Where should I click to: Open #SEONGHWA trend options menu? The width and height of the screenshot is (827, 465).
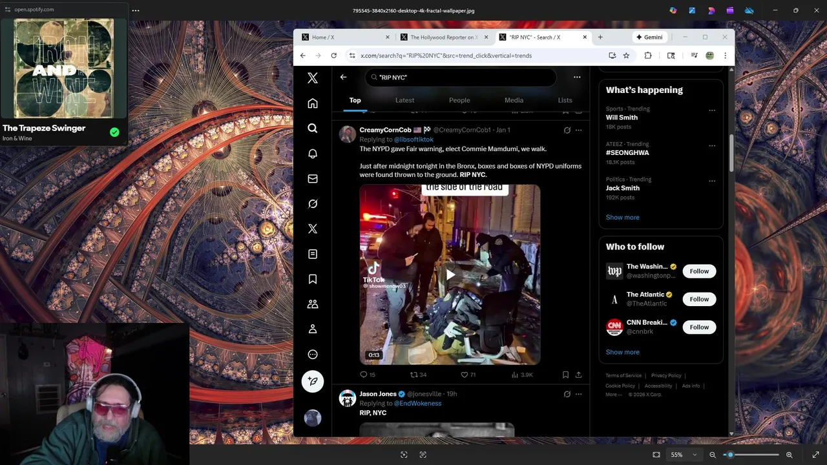[712, 145]
